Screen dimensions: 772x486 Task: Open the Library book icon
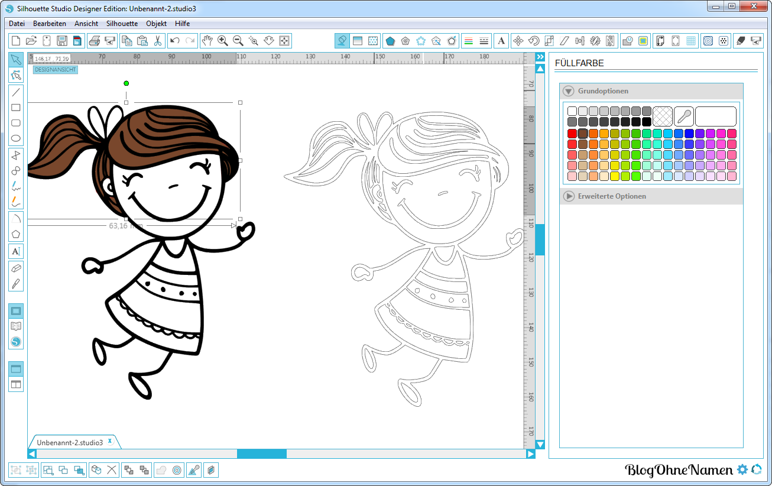pyautogui.click(x=16, y=326)
